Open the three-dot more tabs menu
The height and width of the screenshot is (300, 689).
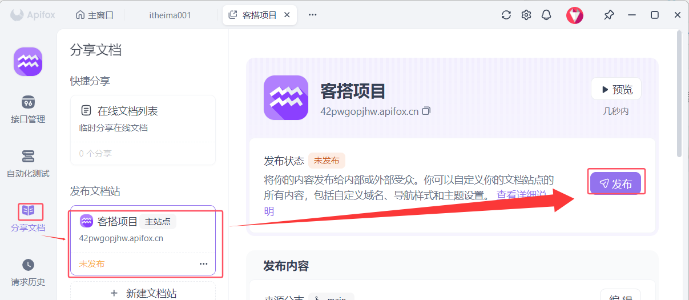[312, 15]
